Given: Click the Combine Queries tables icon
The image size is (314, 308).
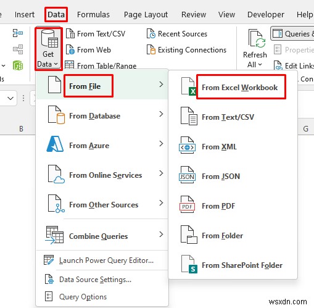Looking at the screenshot, I should point(54,235).
